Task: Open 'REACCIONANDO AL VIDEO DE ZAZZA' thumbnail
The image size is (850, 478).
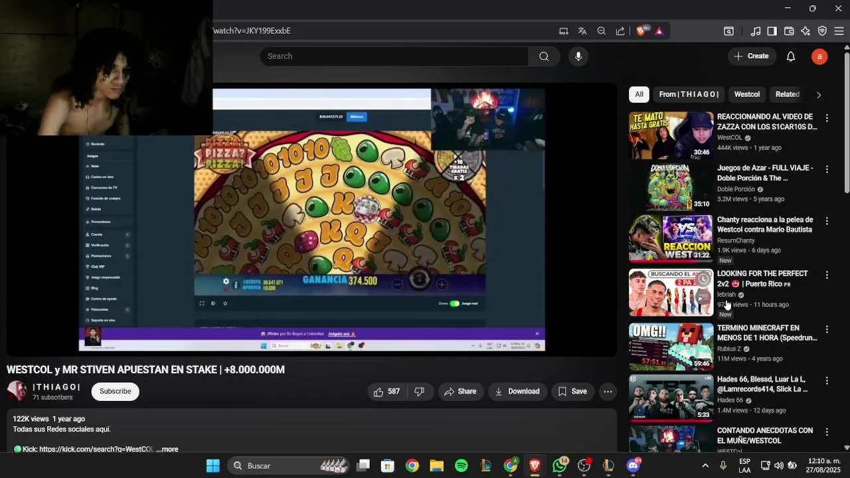Action: (x=671, y=135)
